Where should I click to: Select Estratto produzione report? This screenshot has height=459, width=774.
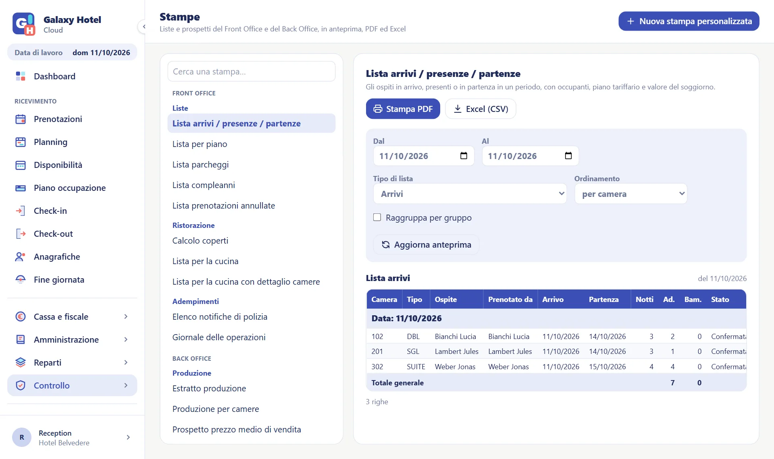tap(251, 388)
